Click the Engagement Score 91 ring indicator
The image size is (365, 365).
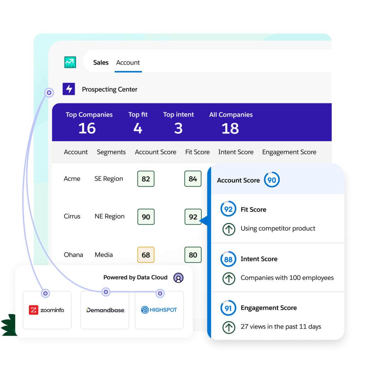click(228, 308)
